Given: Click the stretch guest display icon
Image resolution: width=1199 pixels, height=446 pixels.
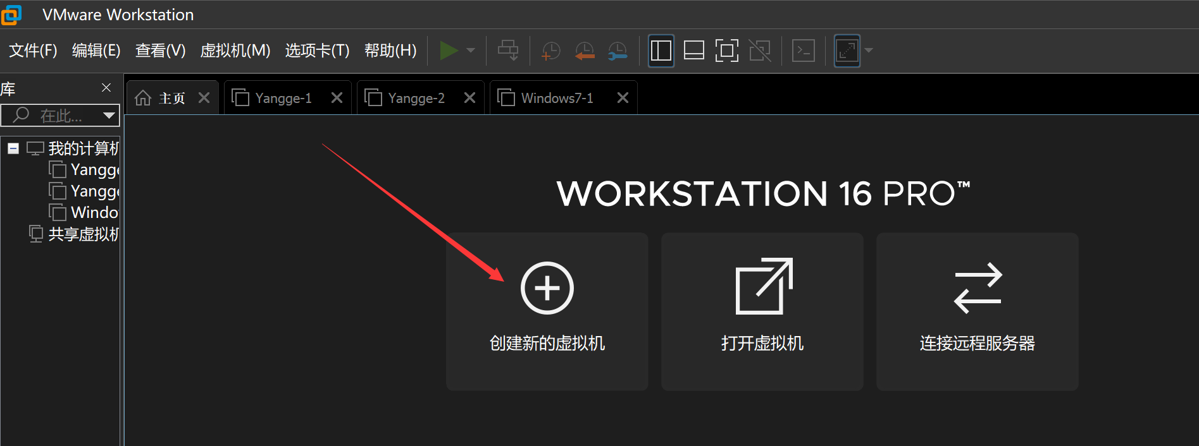Looking at the screenshot, I should [x=847, y=51].
